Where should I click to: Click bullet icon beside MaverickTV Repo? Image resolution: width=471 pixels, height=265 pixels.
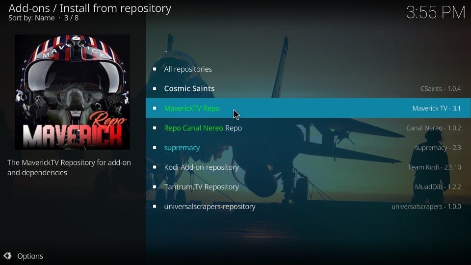155,108
